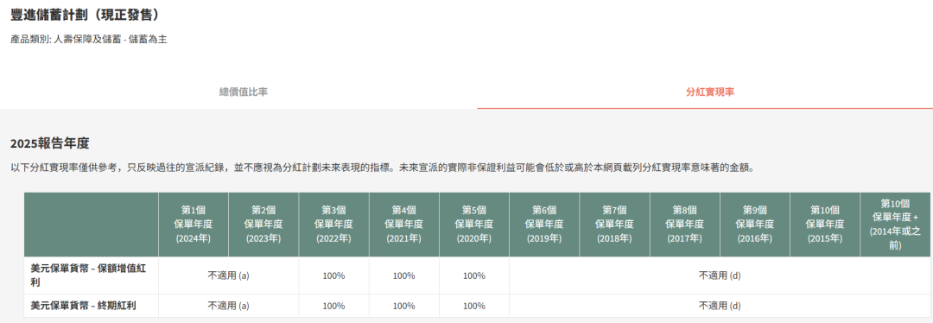Image resolution: width=933 pixels, height=323 pixels.
Task: Click 2022年 100% in the 保額增值紅利 row
Action: (x=333, y=275)
